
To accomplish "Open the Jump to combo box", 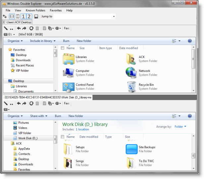I will (84, 16).
